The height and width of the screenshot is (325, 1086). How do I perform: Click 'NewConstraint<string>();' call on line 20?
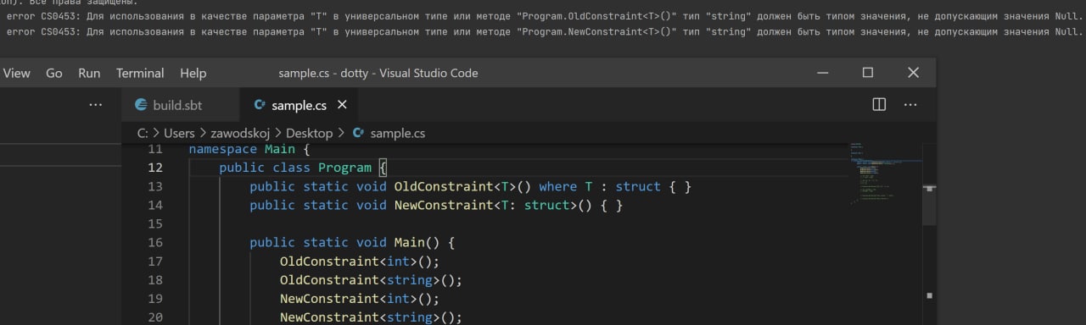click(371, 317)
